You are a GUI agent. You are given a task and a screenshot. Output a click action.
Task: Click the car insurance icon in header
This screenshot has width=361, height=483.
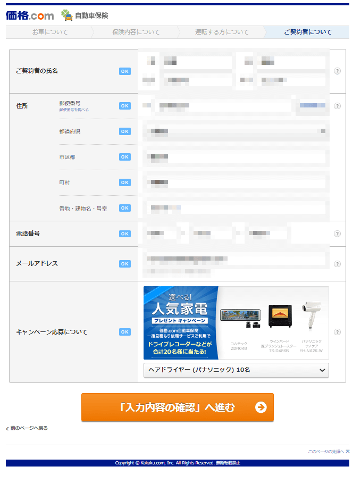(67, 15)
